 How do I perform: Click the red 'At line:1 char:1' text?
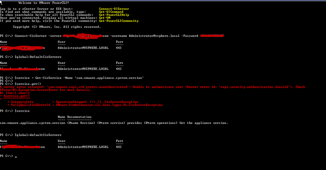[15, 93]
